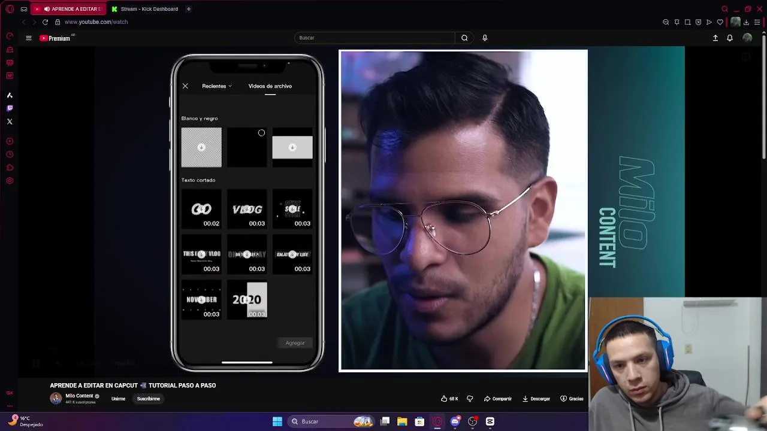Screen dimensions: 767x431
Task: Dislike the video with thumbs down
Action: coord(470,399)
